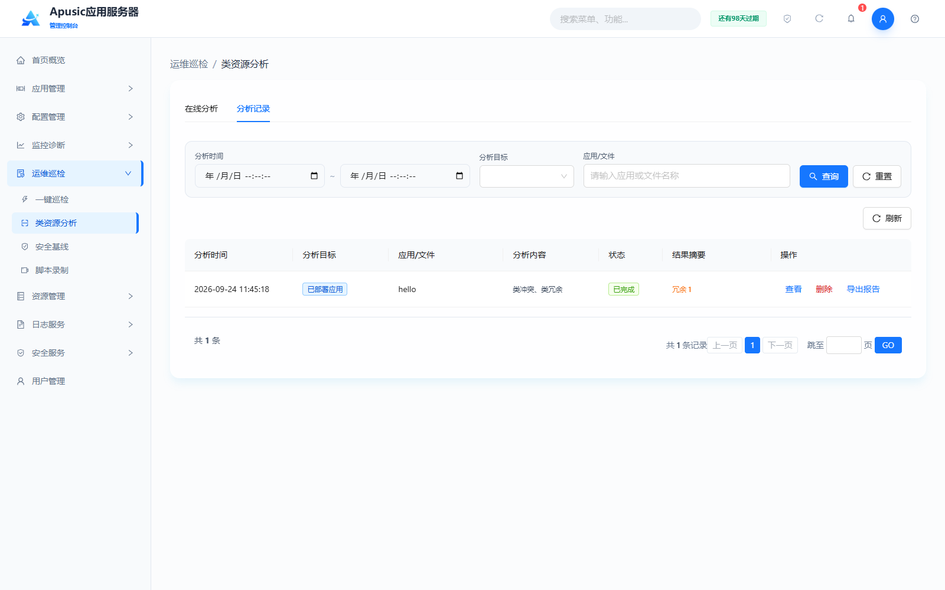
Task: Click the 重置 reset button
Action: pyautogui.click(x=877, y=176)
